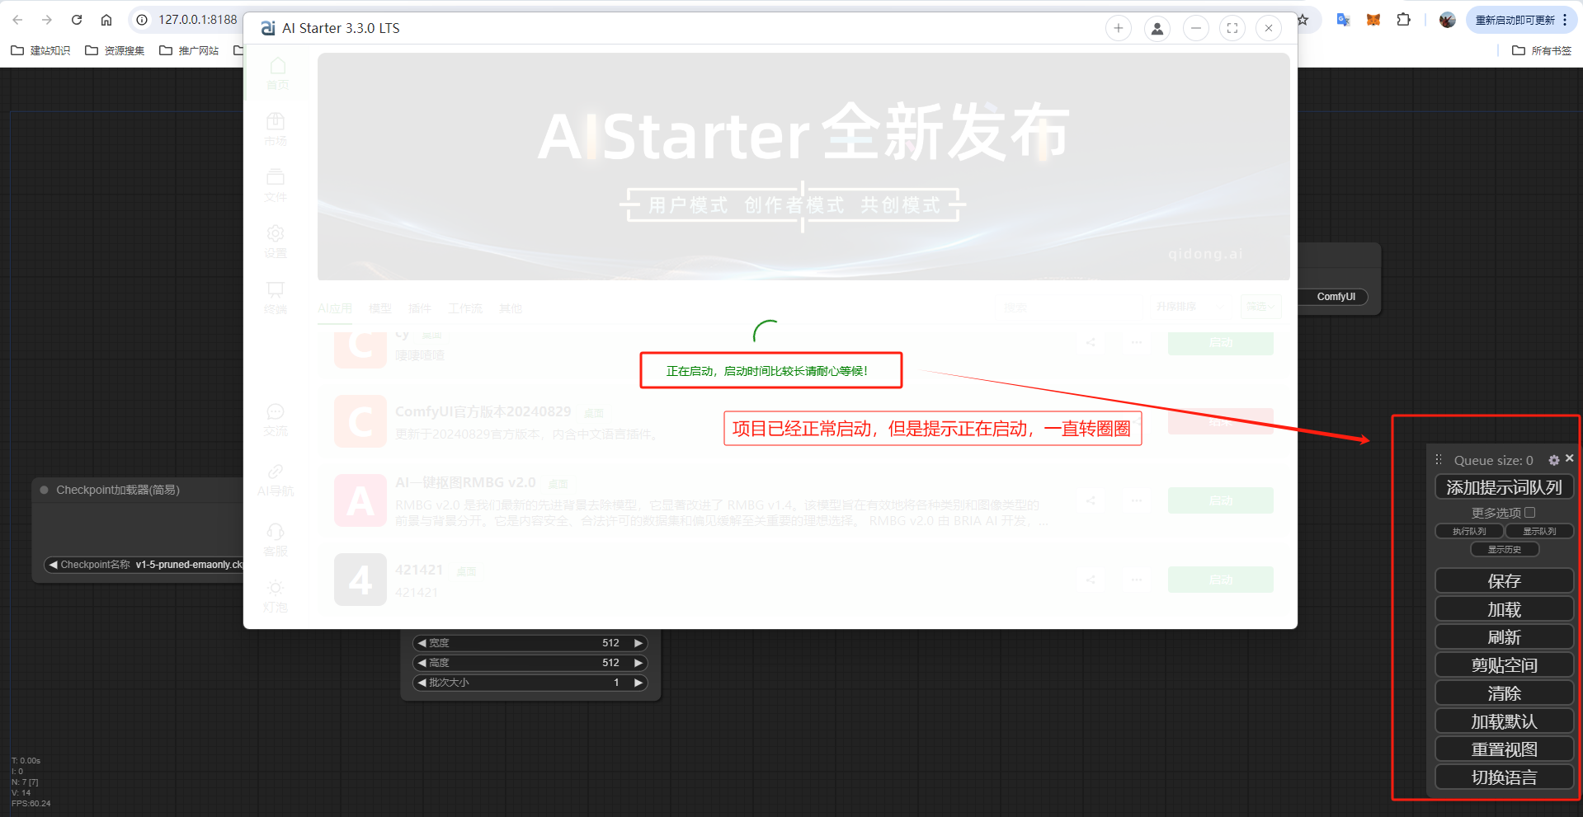Switch to the 工作流 tab
Image resolution: width=1583 pixels, height=817 pixels.
[x=465, y=308]
